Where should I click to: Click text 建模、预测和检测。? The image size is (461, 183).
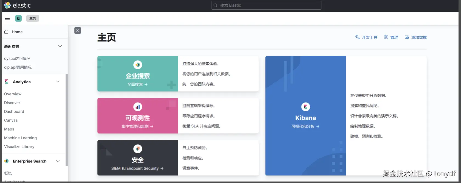tap(367, 136)
